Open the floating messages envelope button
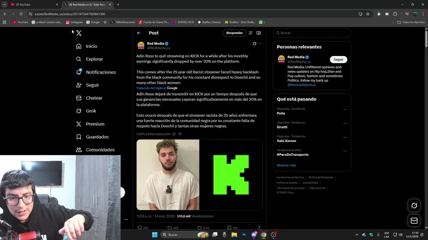Screen dimensions: 428x240 [414, 221]
